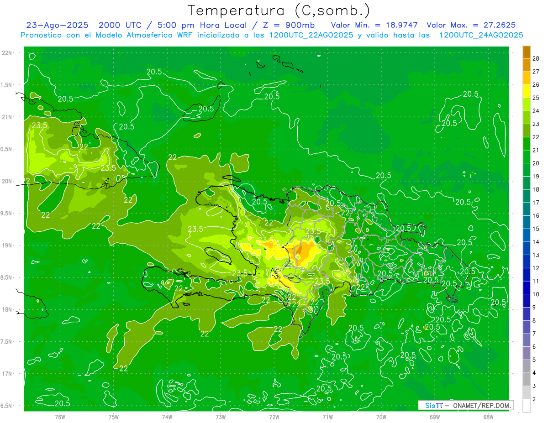Click the "70W" longitude axis label
This screenshot has height=423, width=548.
click(x=381, y=417)
